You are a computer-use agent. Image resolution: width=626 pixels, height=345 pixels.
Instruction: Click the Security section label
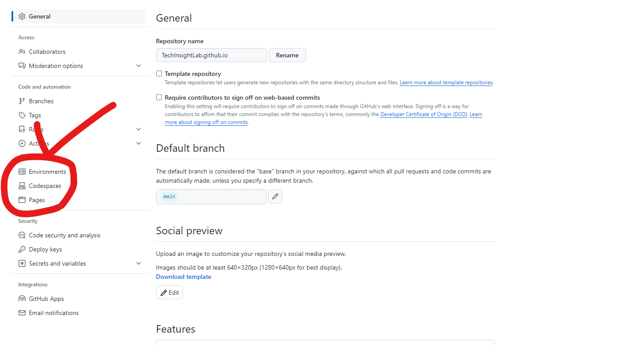tap(28, 221)
